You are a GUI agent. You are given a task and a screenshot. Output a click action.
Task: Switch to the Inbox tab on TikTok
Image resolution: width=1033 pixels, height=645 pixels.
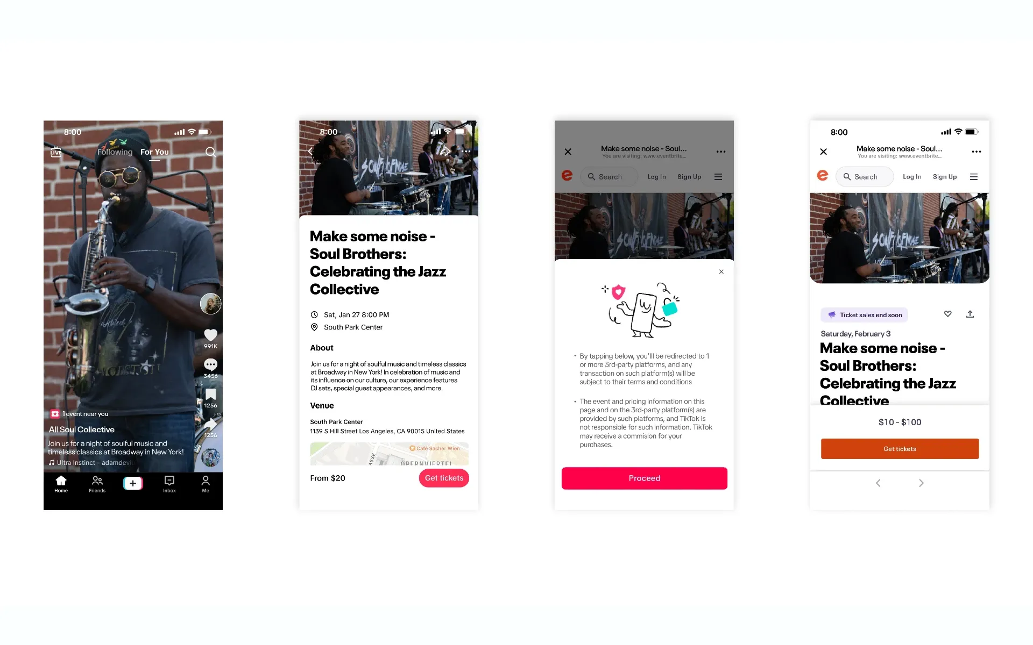coord(169,484)
